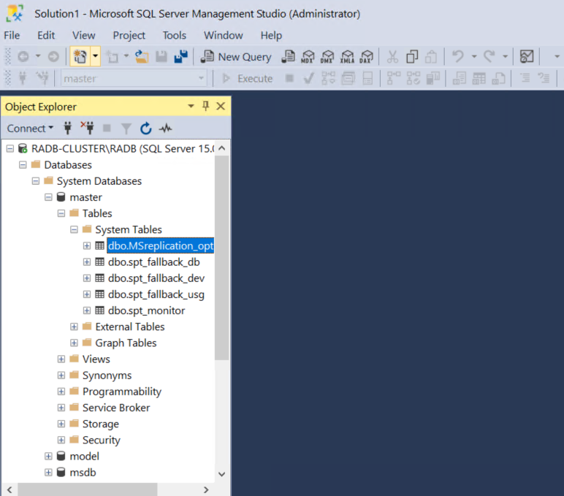Click the Save All icon
Image resolution: width=564 pixels, height=496 pixels.
point(181,57)
